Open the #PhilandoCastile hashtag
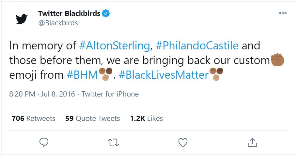The width and height of the screenshot is (297, 157). click(197, 46)
